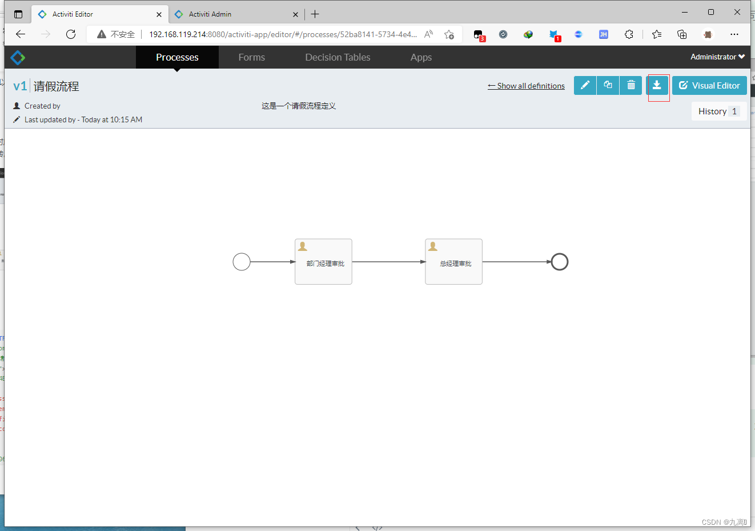Go back with browser back arrow

pyautogui.click(x=21, y=34)
